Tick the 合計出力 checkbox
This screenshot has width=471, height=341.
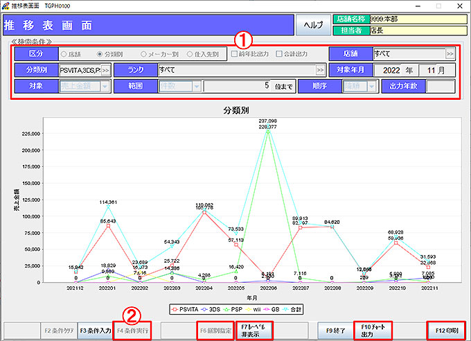click(280, 53)
